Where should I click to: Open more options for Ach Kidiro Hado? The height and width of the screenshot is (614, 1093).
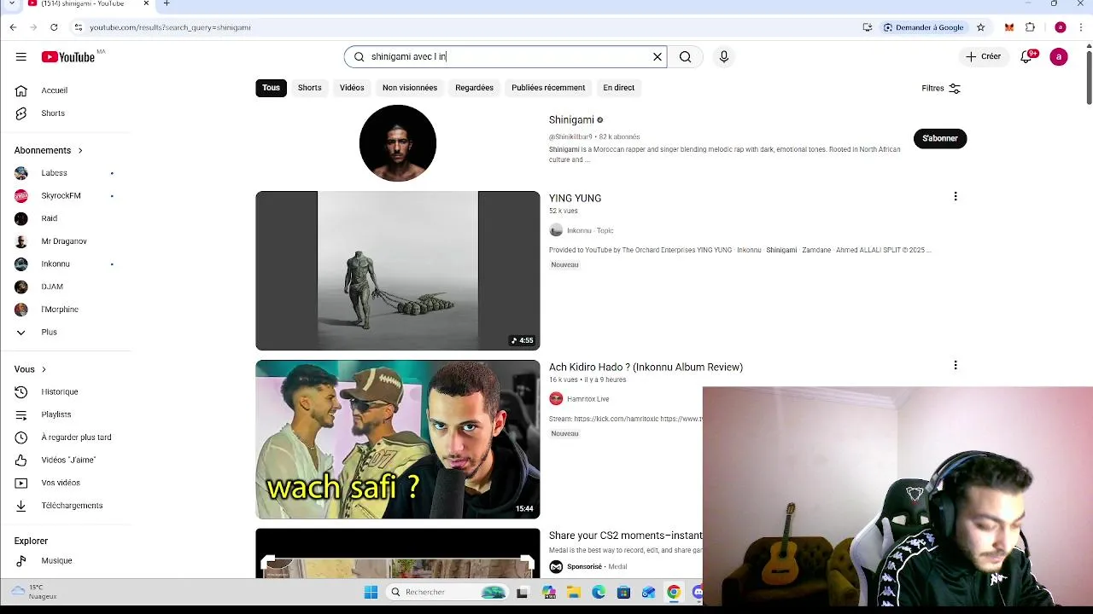955,365
